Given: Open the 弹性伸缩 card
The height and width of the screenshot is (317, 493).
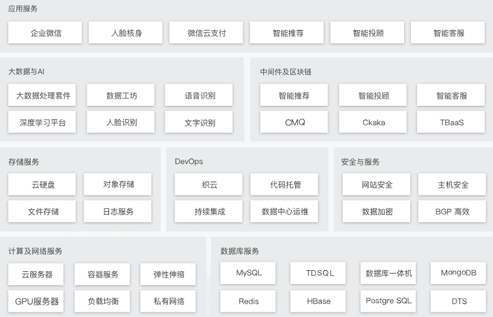Looking at the screenshot, I should [168, 274].
